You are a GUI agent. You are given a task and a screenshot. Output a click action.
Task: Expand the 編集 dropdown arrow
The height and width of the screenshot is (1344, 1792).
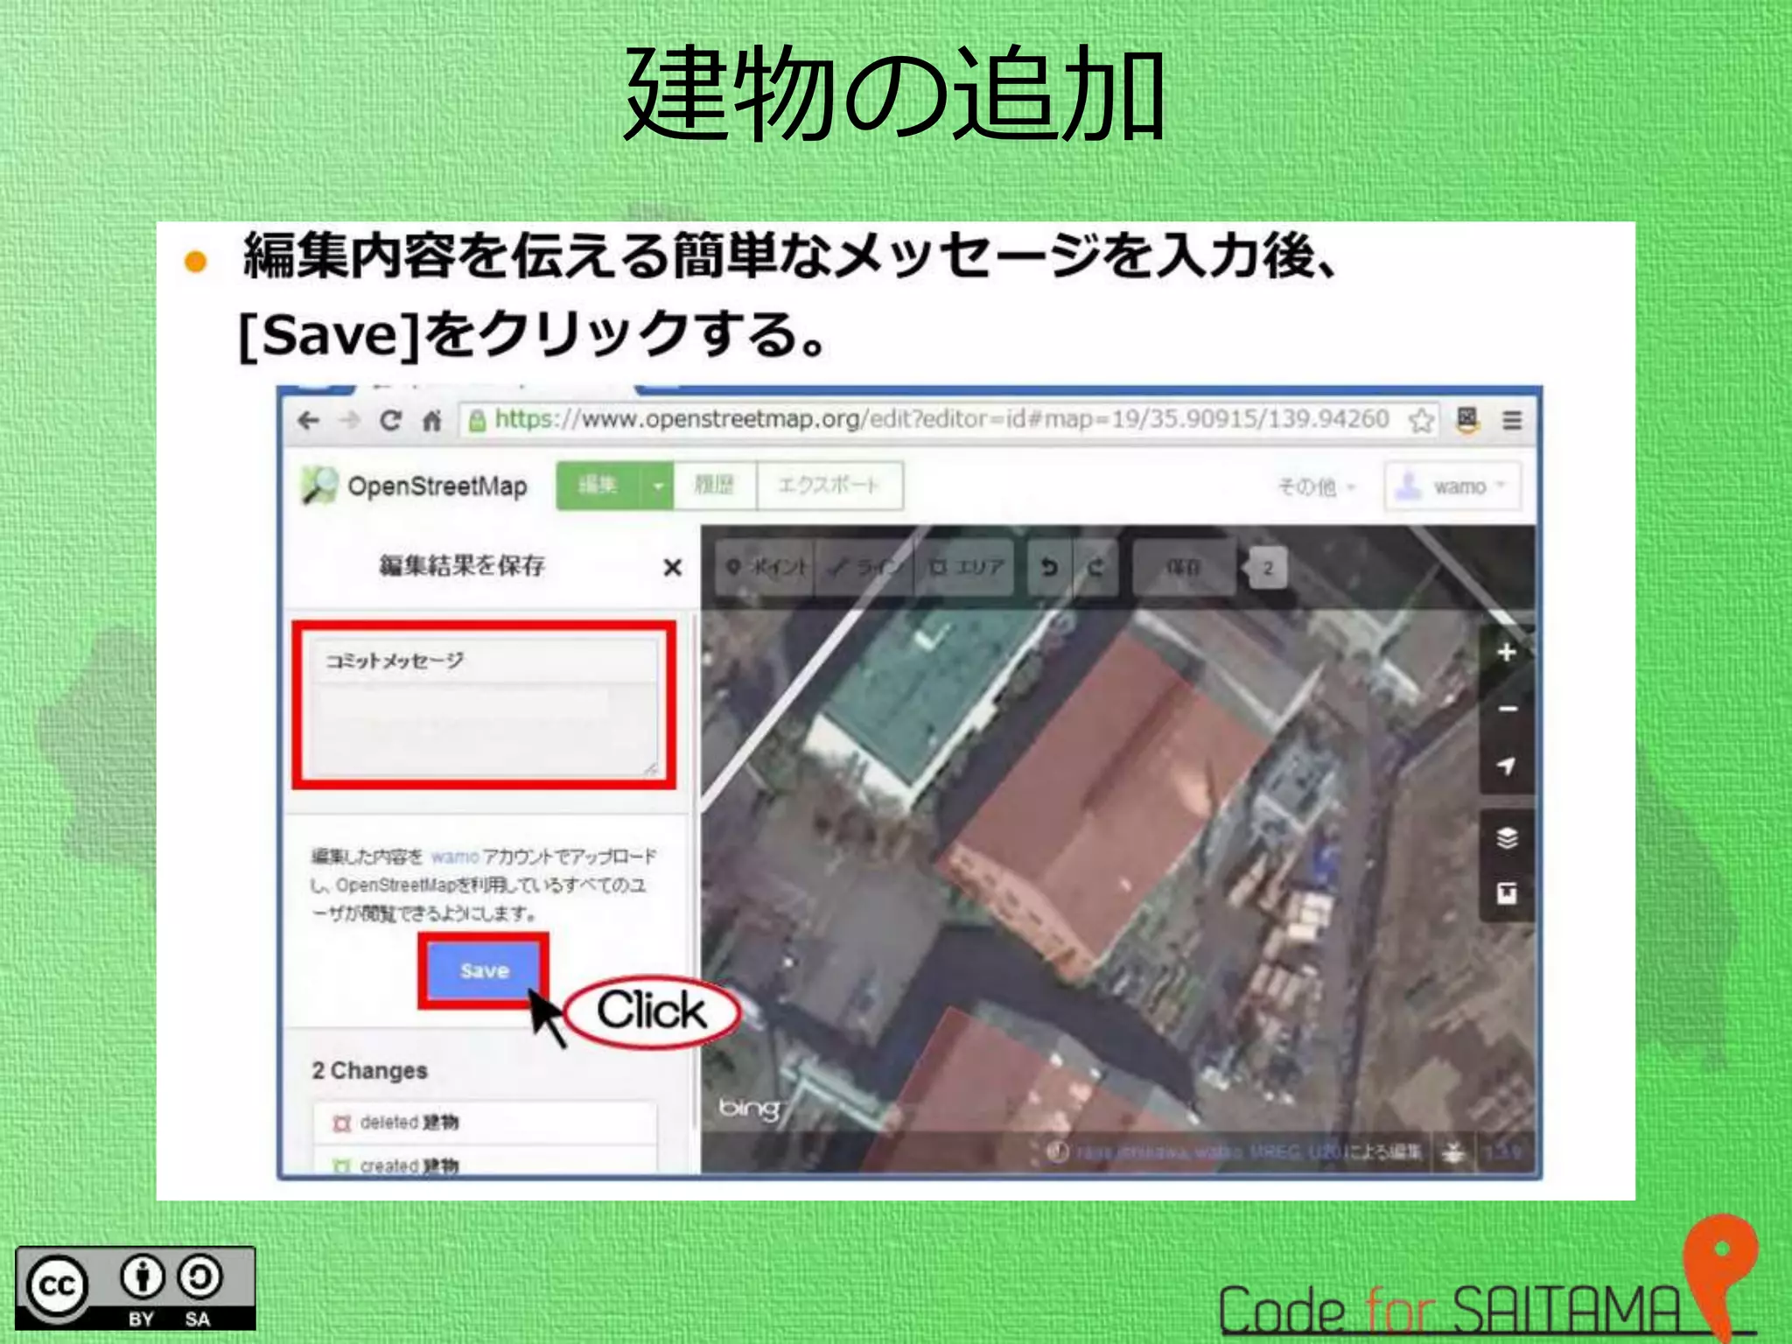(x=657, y=486)
